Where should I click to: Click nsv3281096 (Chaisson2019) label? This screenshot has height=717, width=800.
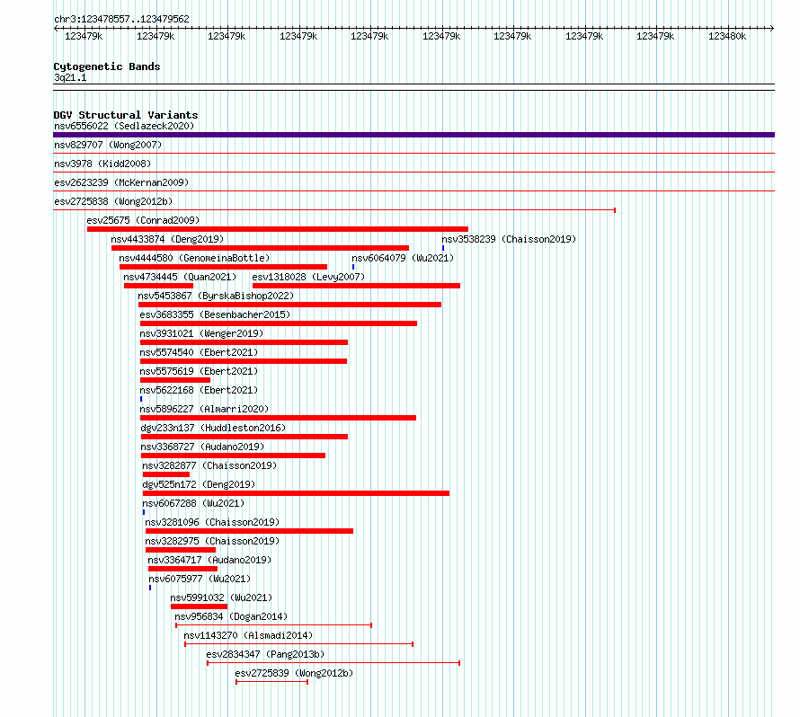point(212,522)
